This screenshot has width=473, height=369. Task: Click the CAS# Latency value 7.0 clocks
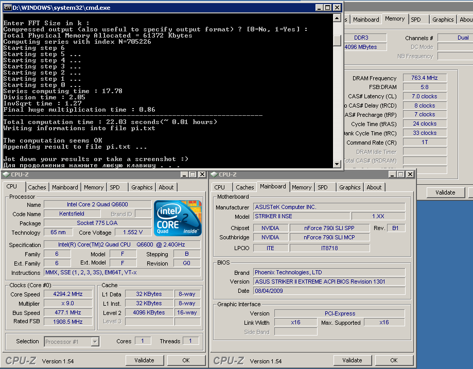pyautogui.click(x=425, y=97)
